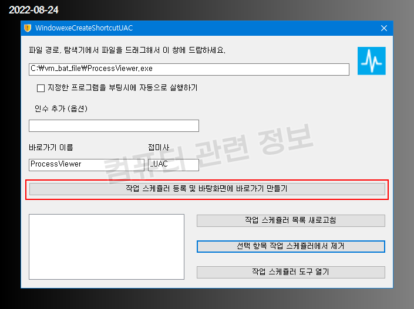Viewport: 414px width, 309px height.
Task: Register task scheduler and create desktop shortcut
Action: 207,189
